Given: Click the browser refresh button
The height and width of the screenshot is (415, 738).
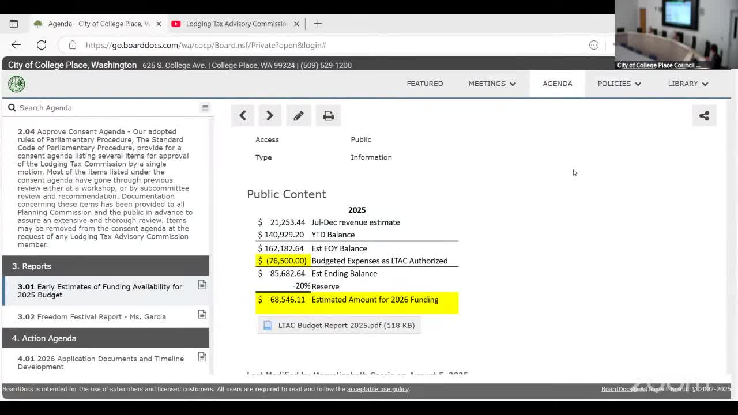Looking at the screenshot, I should click(42, 45).
